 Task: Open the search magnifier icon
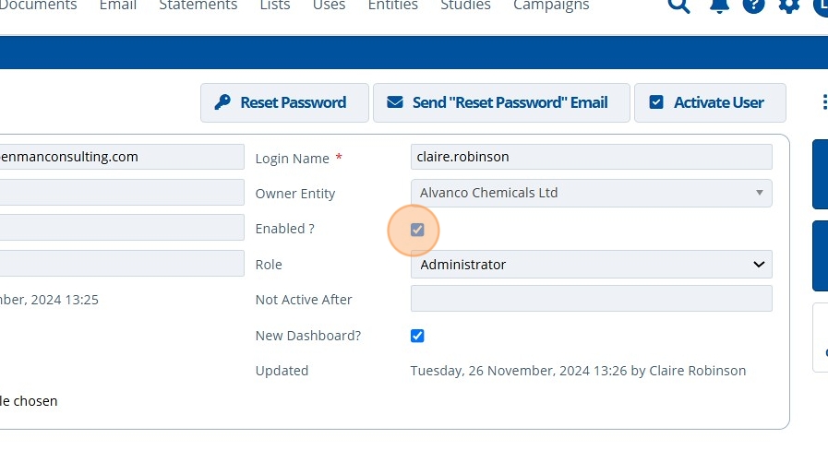678,6
